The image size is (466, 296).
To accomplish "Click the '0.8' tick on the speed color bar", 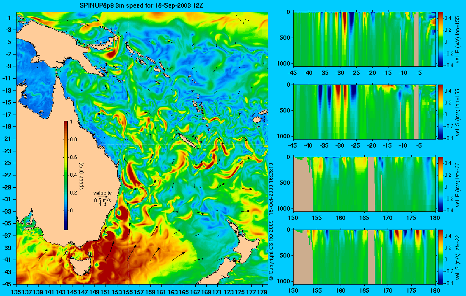I will (73, 140).
